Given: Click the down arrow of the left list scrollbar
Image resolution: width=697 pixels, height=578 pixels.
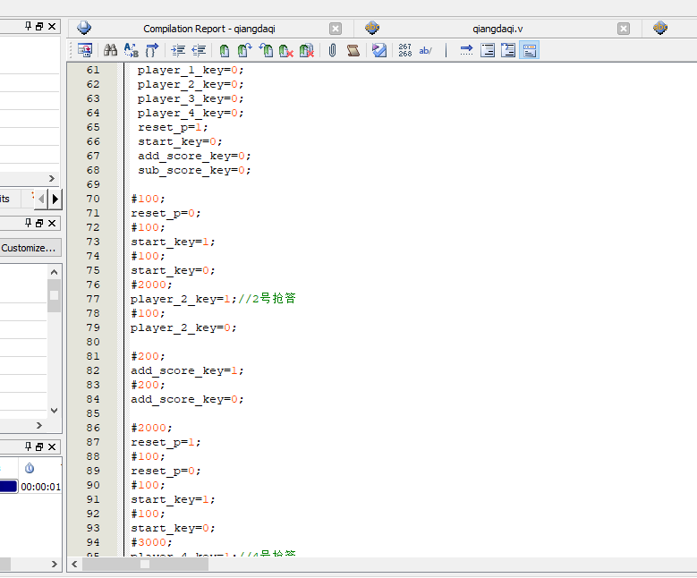Looking at the screenshot, I should coord(55,411).
